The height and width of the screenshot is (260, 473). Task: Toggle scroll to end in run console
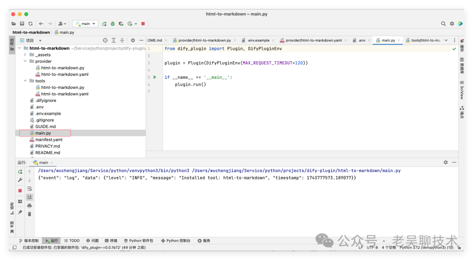point(30,197)
